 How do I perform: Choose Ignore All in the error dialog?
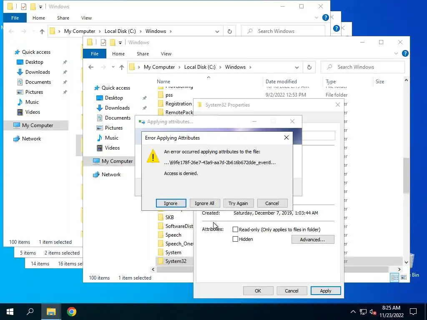pos(204,203)
